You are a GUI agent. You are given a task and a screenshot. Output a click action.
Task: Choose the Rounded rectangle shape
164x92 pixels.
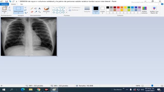click(54, 10)
